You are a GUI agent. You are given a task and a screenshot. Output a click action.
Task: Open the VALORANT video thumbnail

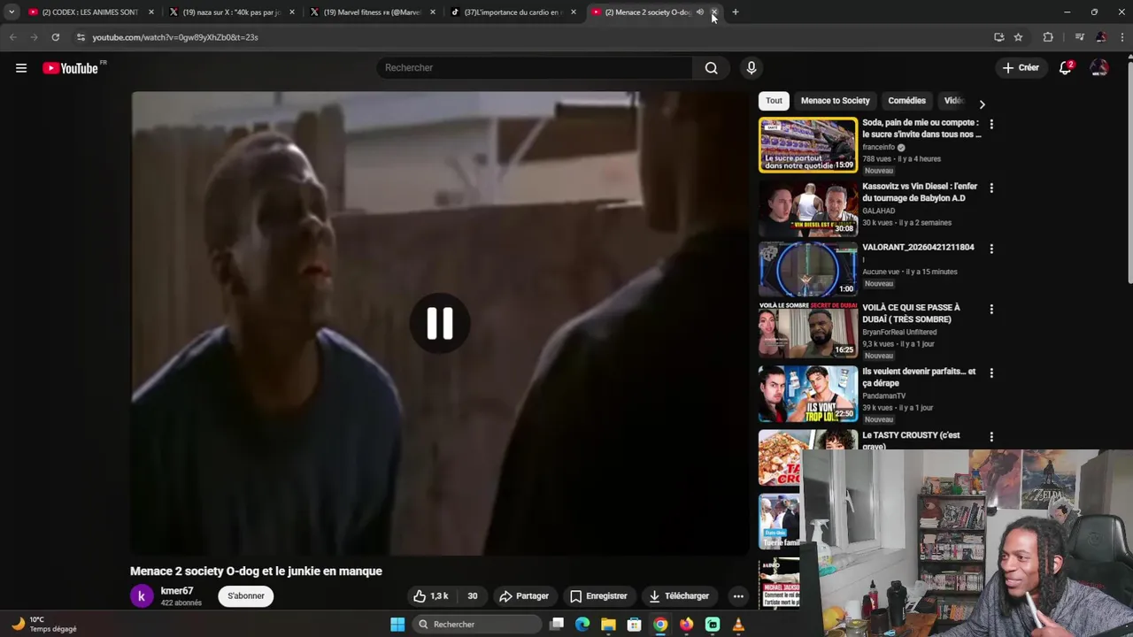pos(808,269)
